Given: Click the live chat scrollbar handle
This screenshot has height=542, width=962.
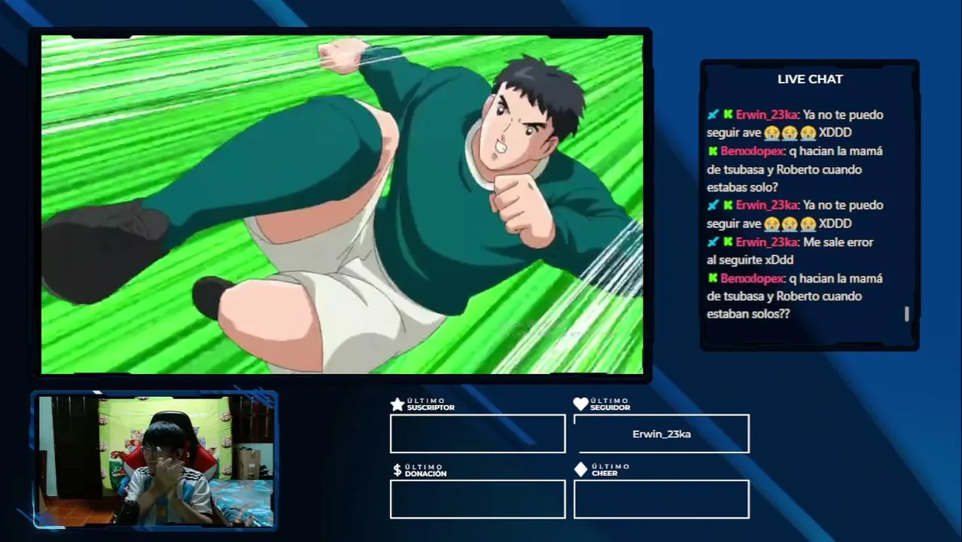Looking at the screenshot, I should (906, 314).
